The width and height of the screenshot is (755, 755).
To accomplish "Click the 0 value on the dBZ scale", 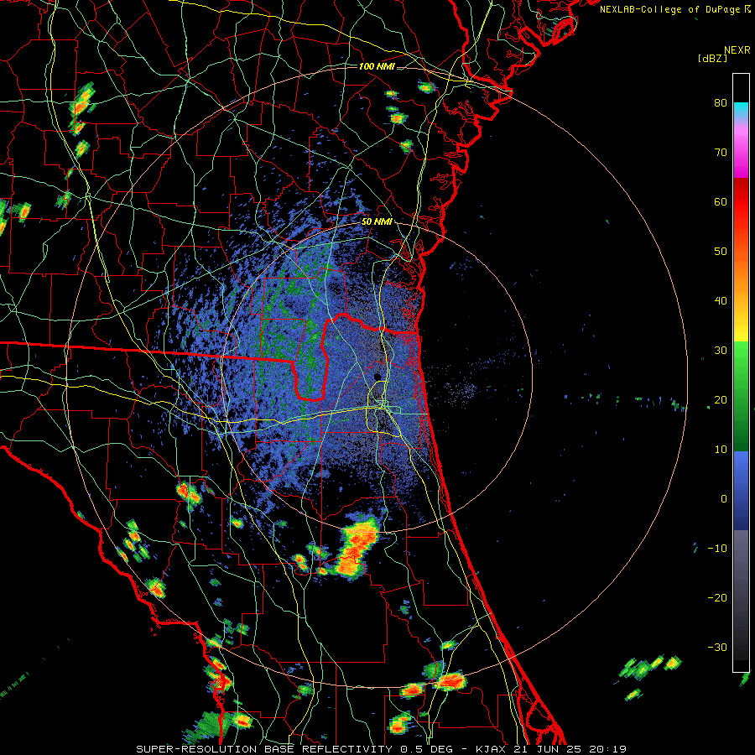I will click(x=724, y=499).
